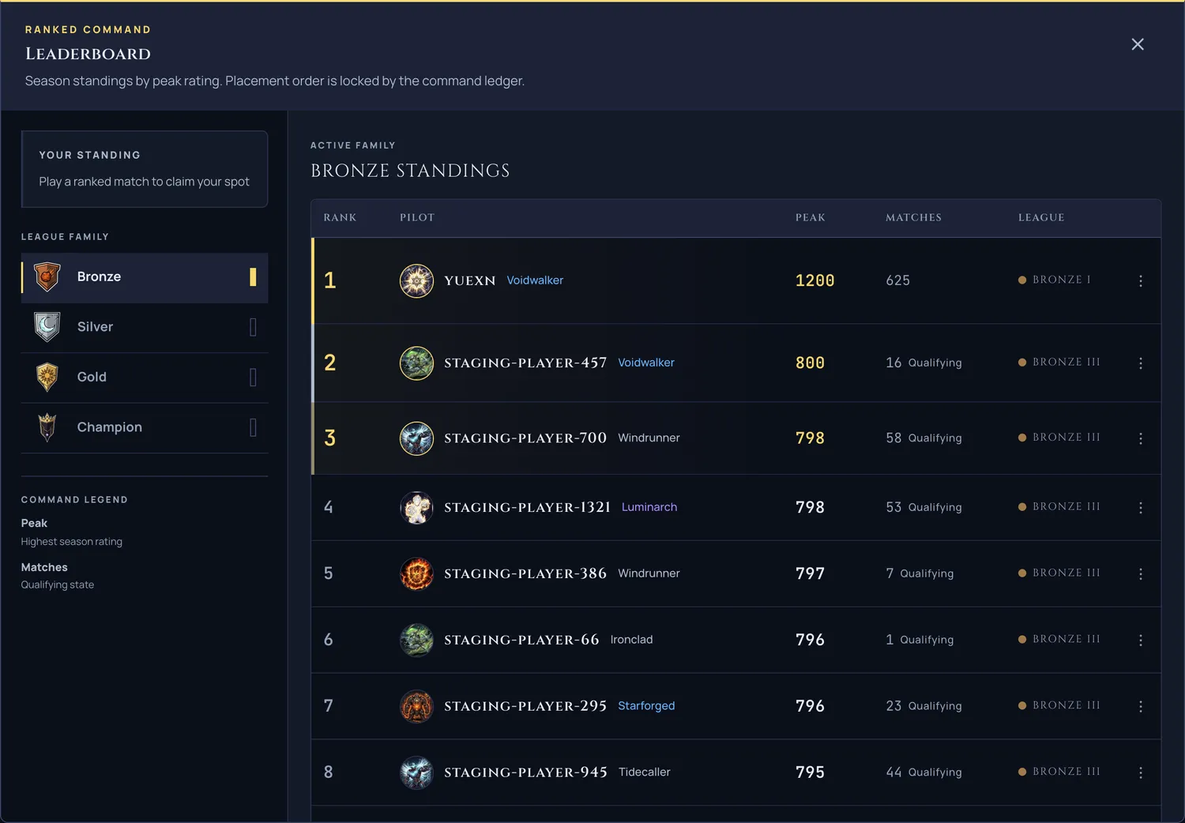Click the 797 peak rating value

(810, 573)
